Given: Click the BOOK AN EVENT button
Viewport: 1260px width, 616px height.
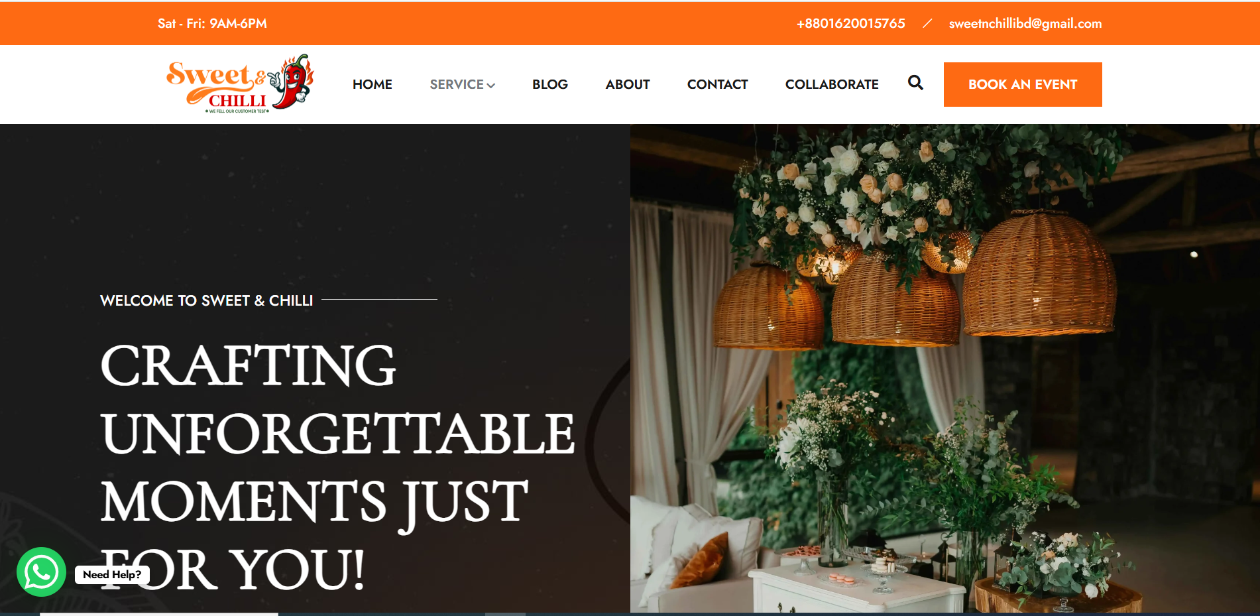Looking at the screenshot, I should [1023, 84].
